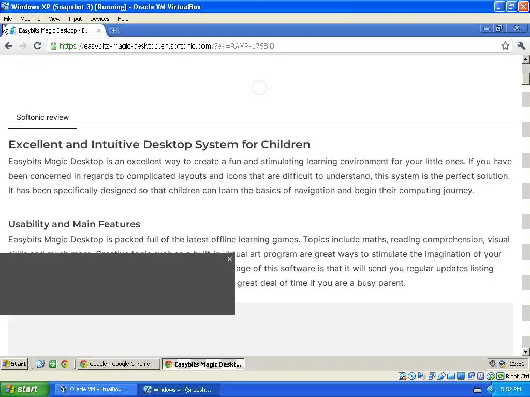530x397 pixels.
Task: Open VirtualBox Machine menu
Action: coord(31,19)
